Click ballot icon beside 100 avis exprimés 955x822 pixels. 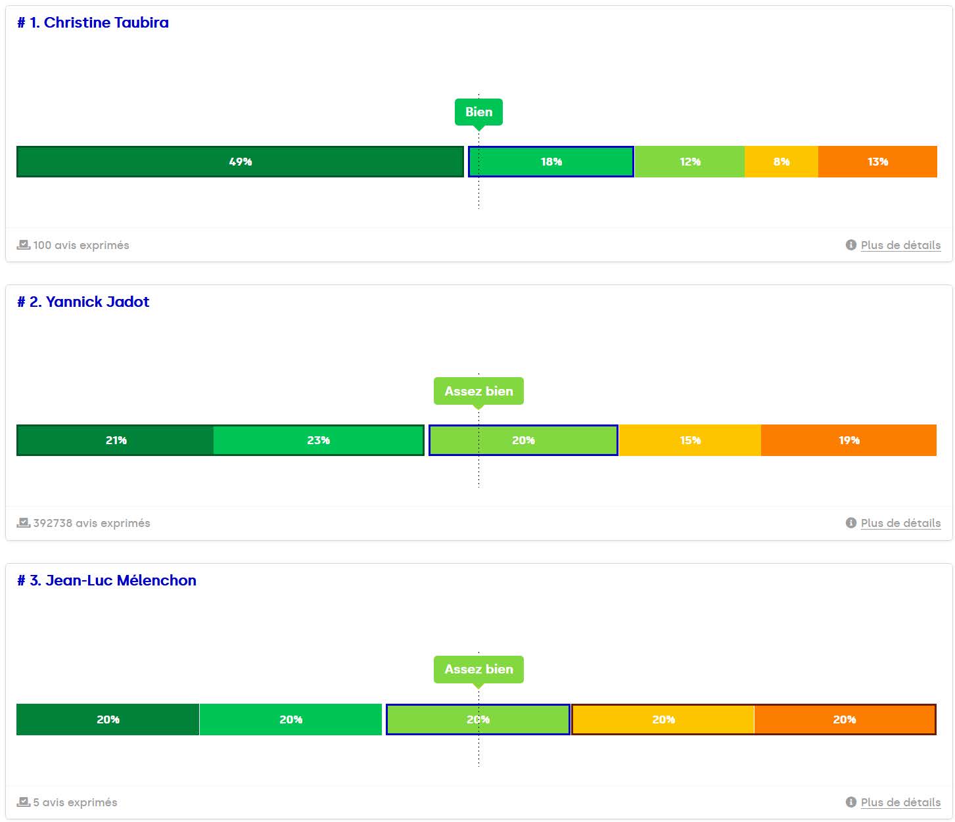click(23, 245)
